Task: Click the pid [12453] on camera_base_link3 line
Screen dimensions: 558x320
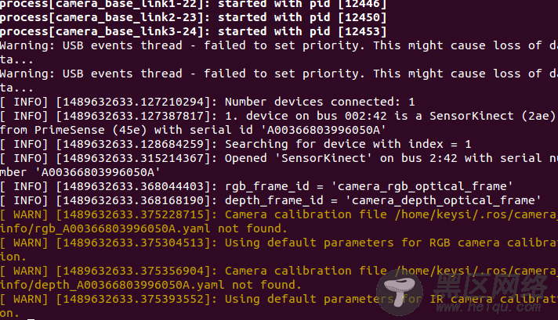Action: (x=362, y=31)
